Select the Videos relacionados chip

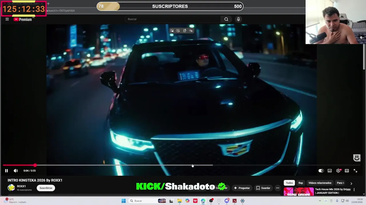tap(320, 183)
